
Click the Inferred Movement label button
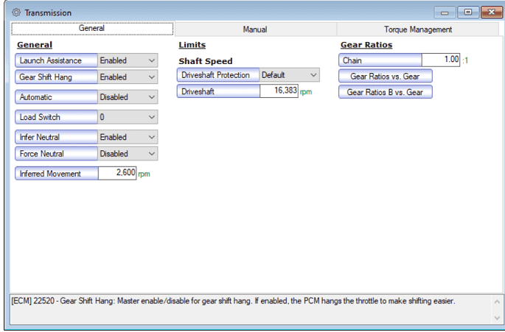(x=57, y=174)
